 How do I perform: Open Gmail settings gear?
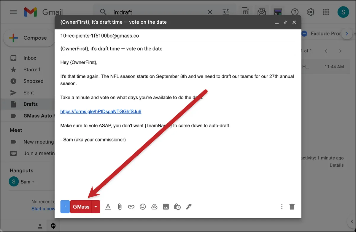coord(311,12)
